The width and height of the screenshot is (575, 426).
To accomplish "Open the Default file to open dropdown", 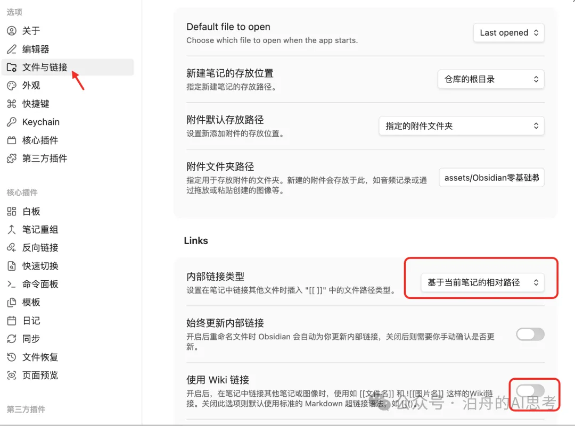I will 508,33.
